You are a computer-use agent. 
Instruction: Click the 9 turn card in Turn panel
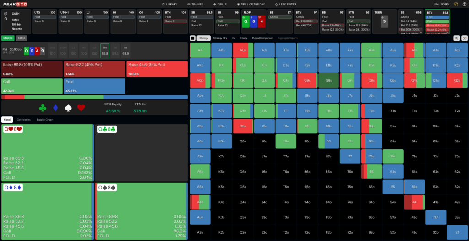tap(384, 22)
